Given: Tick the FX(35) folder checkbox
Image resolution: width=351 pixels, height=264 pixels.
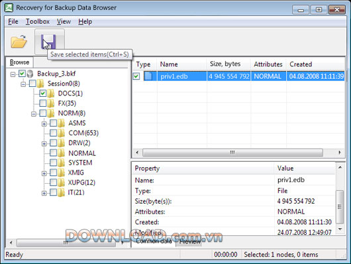Looking at the screenshot, I should (43, 103).
